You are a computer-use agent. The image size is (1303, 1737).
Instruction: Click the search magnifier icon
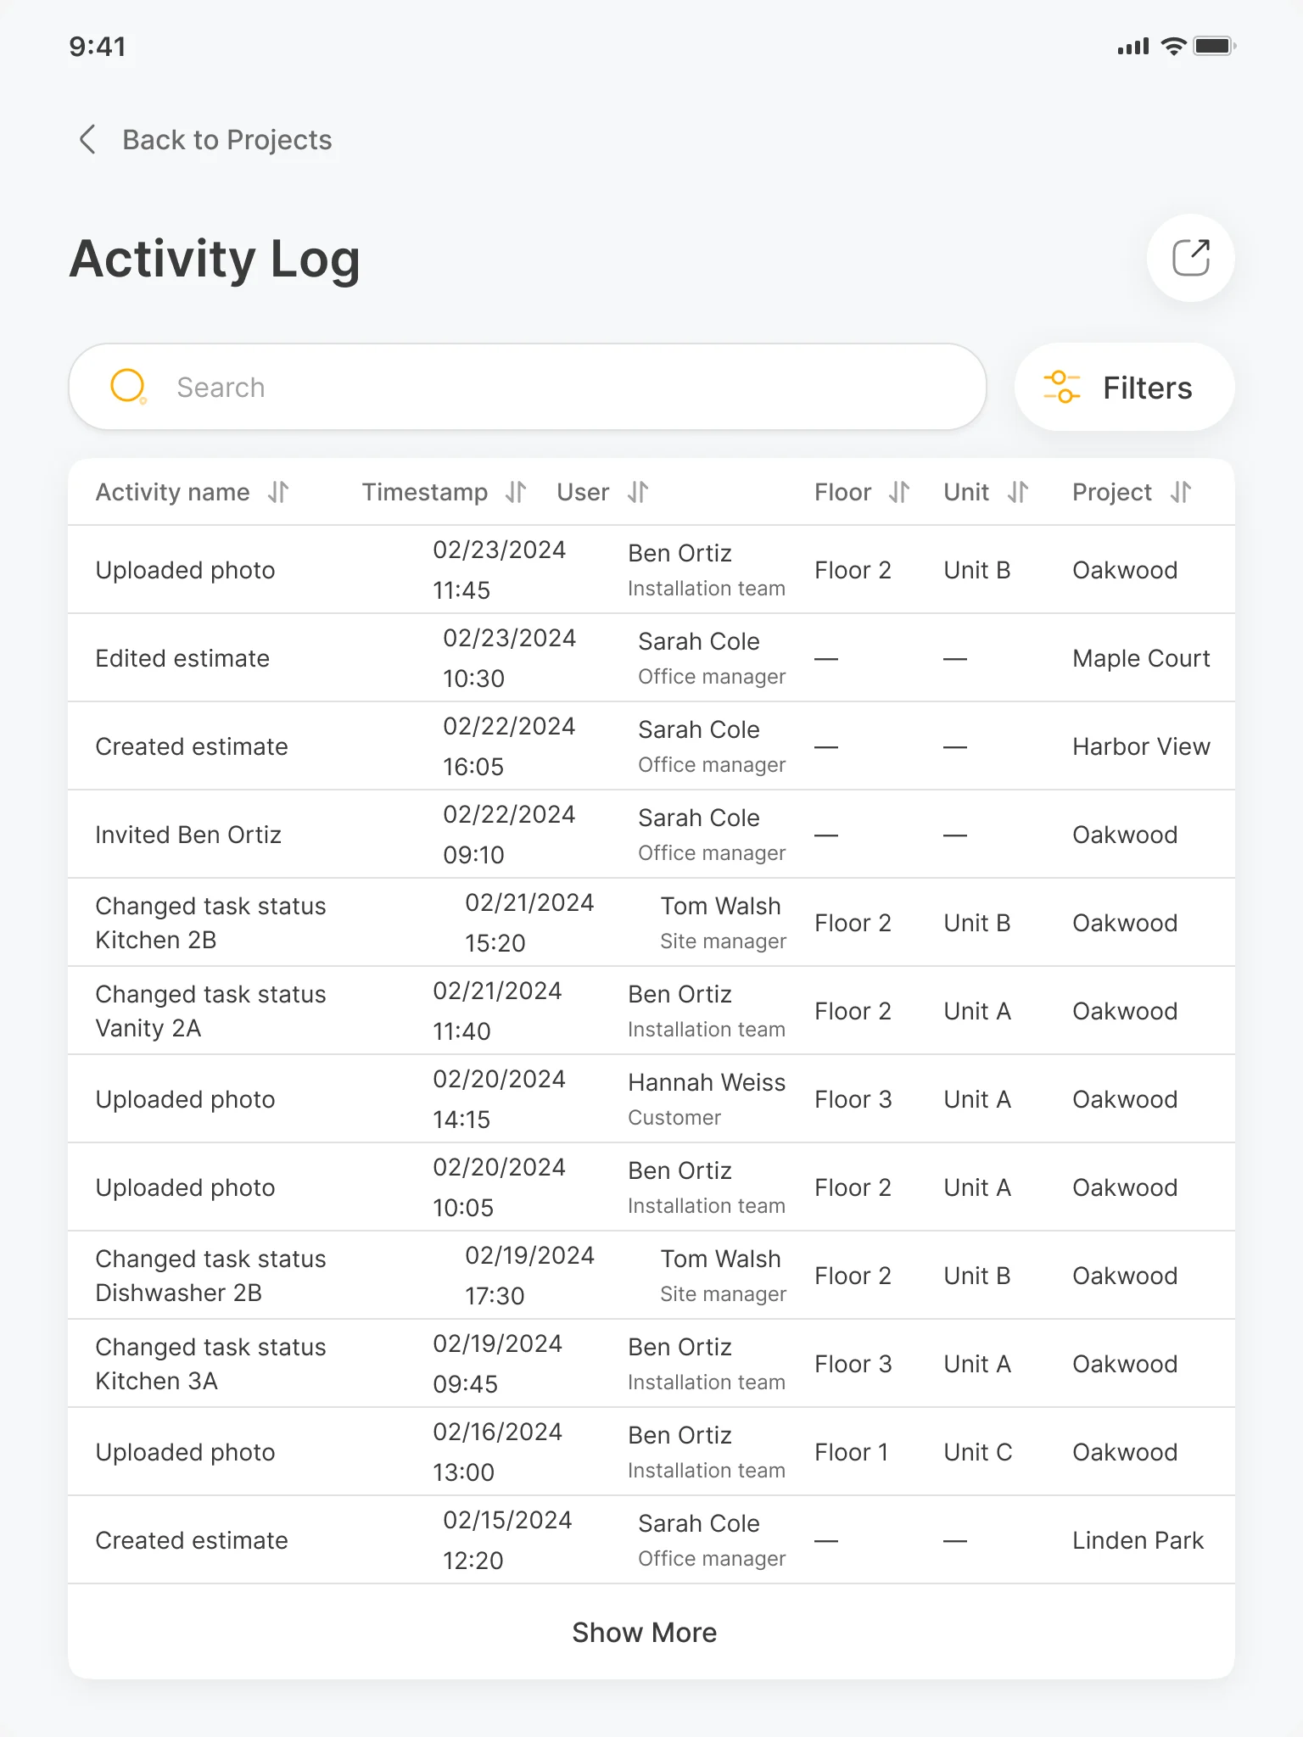pos(128,387)
